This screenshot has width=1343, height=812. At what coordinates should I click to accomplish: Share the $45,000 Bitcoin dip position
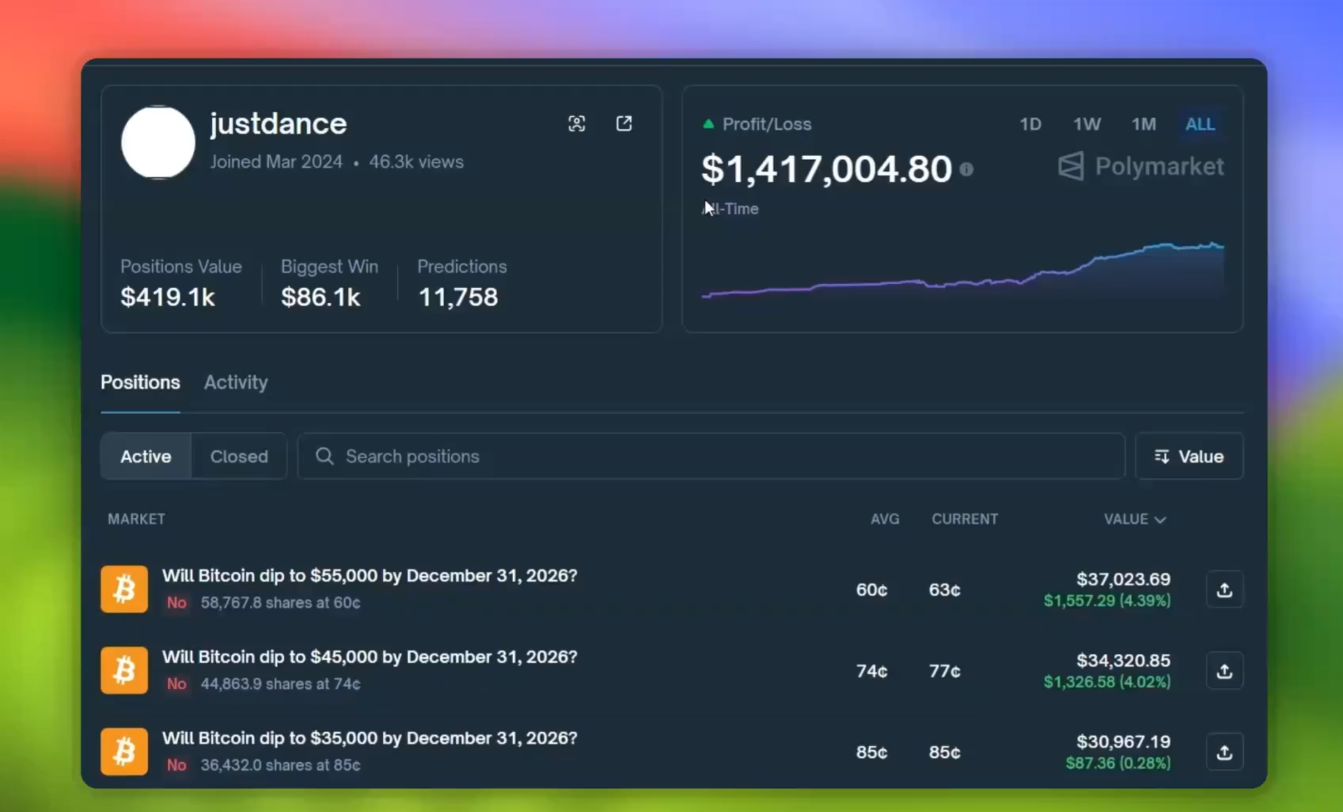[1224, 671]
